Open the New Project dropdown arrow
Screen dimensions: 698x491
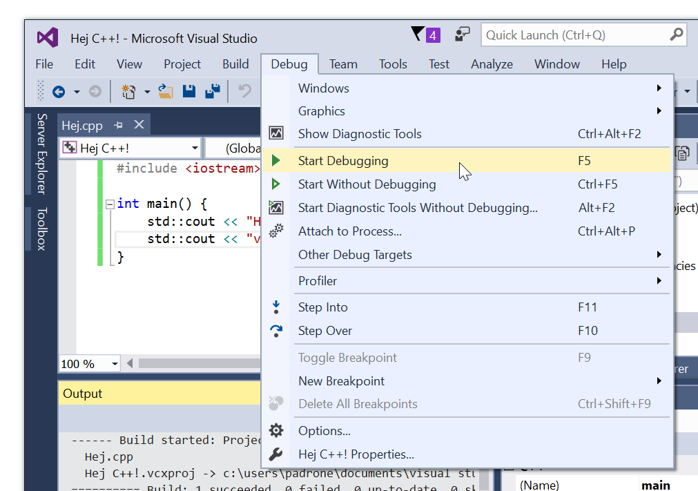(x=147, y=92)
